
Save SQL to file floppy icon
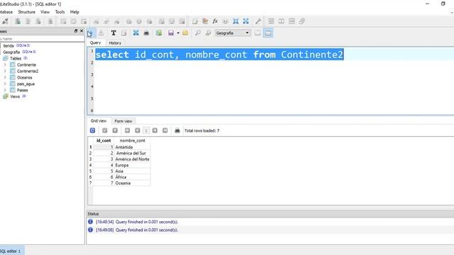[x=171, y=33]
